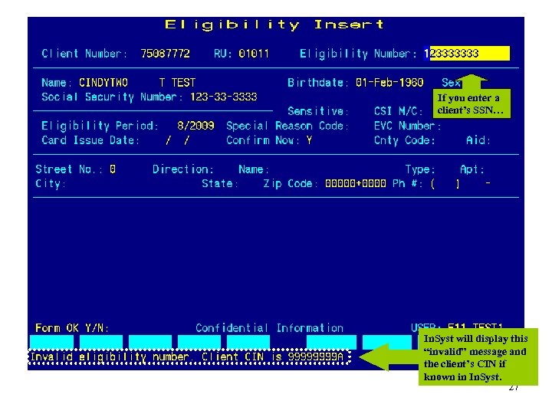This screenshot has width=552, height=414.
Task: Click the Special Reason Code: label
Action: 287,126
